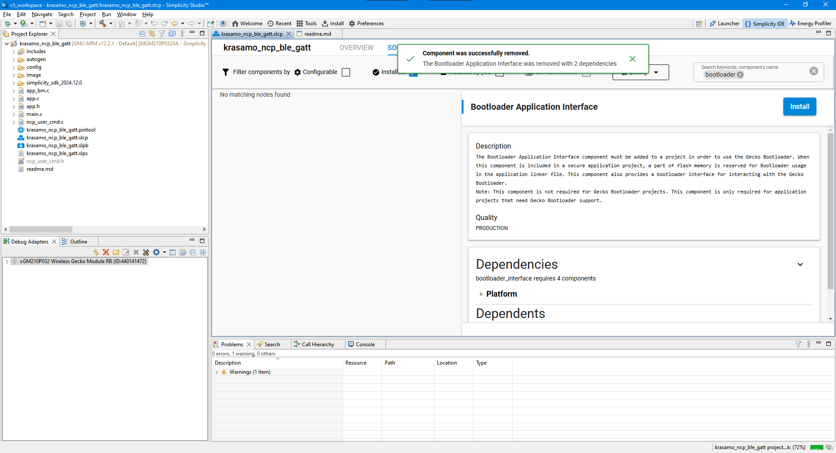The image size is (836, 453).
Task: Expand the Platform dependency group
Action: click(481, 294)
